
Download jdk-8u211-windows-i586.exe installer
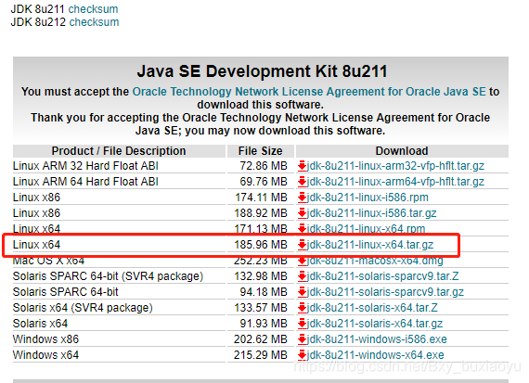tap(377, 339)
